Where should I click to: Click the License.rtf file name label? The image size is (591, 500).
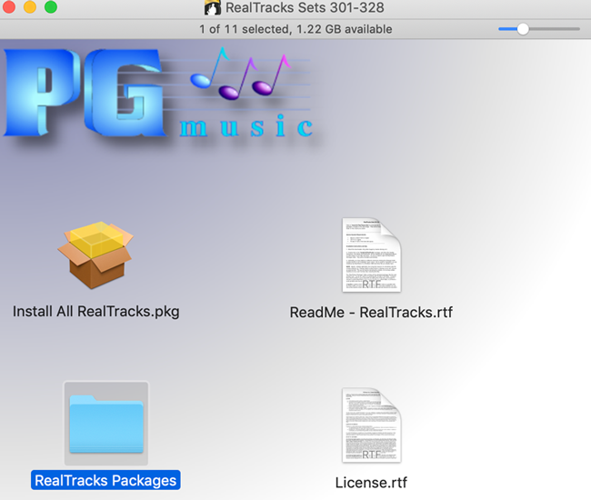coord(371,483)
